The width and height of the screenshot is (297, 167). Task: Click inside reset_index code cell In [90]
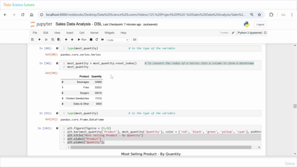click(160, 65)
